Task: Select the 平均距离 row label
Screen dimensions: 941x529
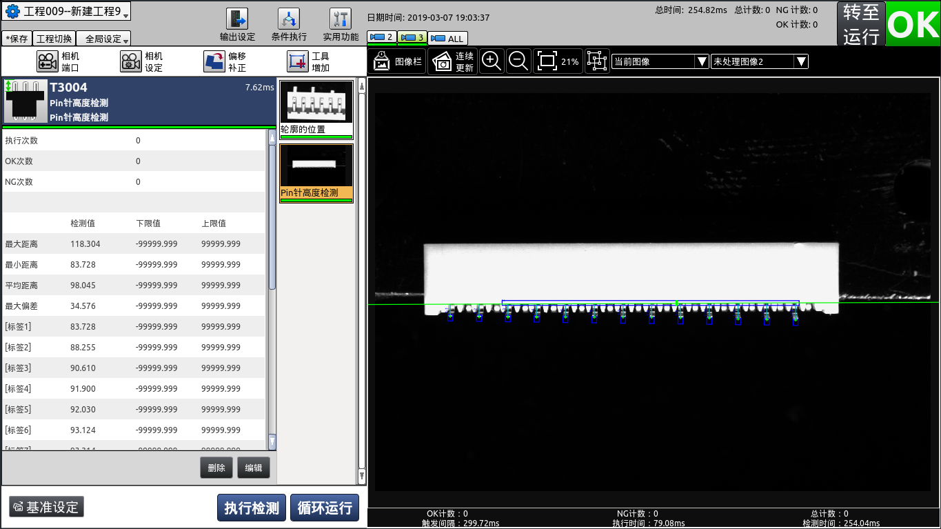Action: (x=21, y=286)
